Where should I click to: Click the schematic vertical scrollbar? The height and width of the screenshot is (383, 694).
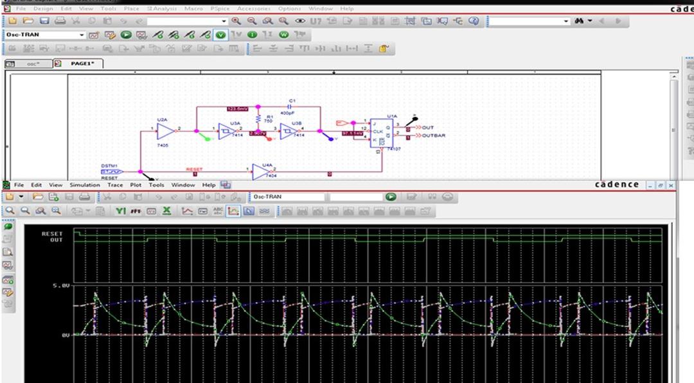[x=673, y=127]
